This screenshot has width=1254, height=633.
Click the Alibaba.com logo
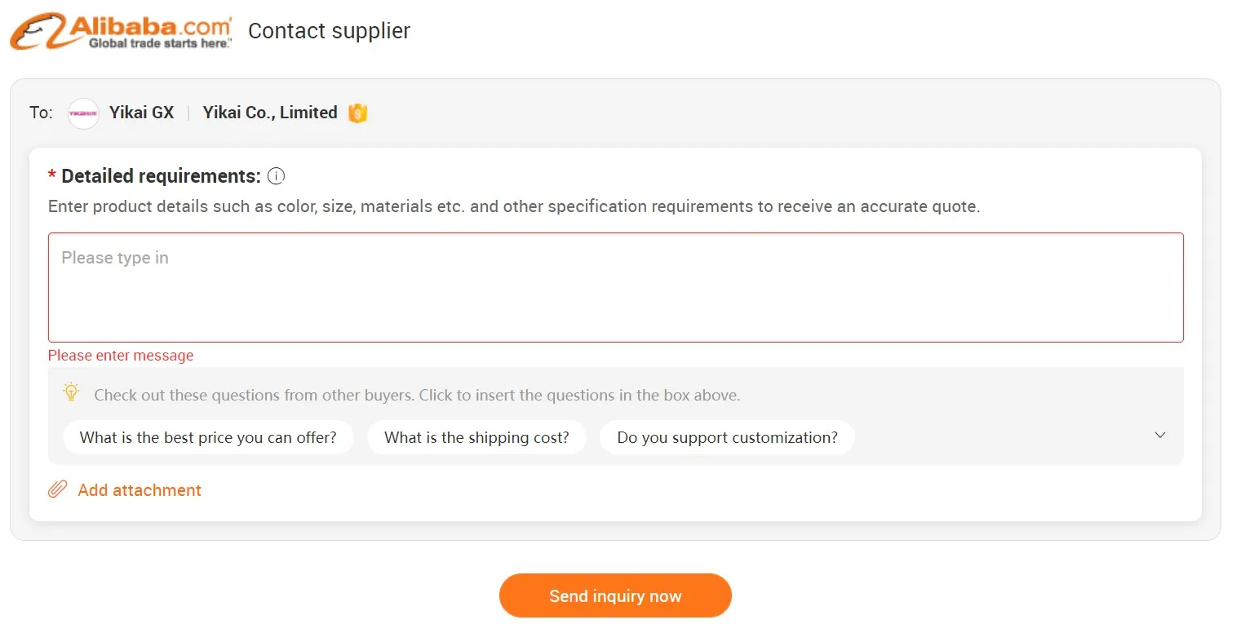(x=121, y=32)
